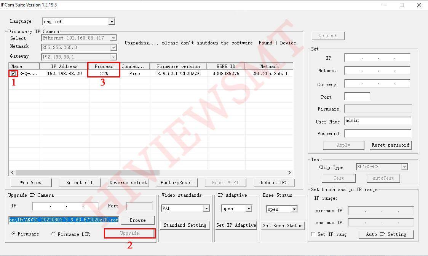Open the Language dropdown
Viewport: 428px width, 256px height.
tap(112, 22)
